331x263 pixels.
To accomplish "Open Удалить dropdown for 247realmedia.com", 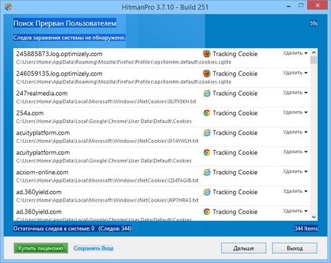I will pos(295,93).
